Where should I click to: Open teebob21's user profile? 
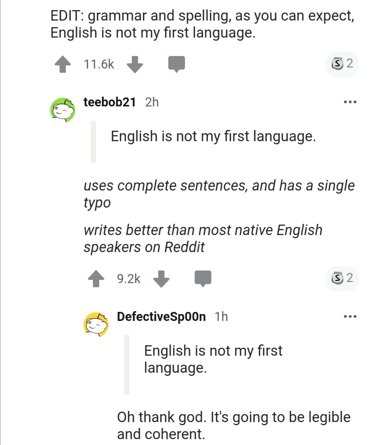(109, 102)
